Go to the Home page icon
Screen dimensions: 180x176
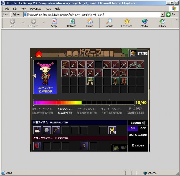(x=90, y=23)
